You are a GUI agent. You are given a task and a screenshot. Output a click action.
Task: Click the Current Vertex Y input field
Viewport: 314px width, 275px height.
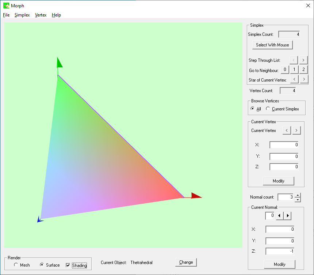point(284,157)
